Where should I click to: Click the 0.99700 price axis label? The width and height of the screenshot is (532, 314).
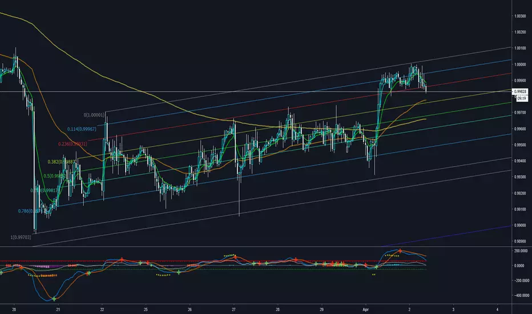coord(520,112)
